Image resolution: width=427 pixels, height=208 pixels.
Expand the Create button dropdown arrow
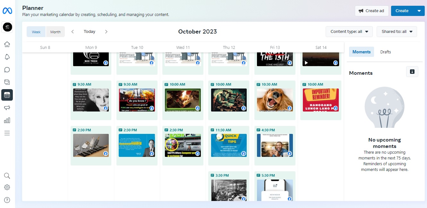(x=419, y=11)
